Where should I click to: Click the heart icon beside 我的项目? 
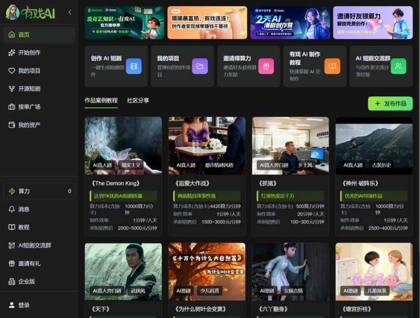[x=12, y=71]
